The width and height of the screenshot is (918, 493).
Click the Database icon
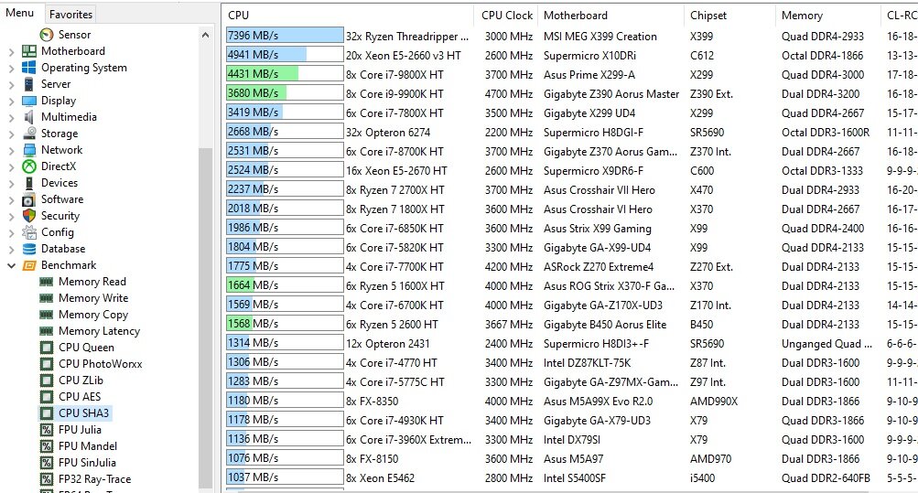[28, 249]
